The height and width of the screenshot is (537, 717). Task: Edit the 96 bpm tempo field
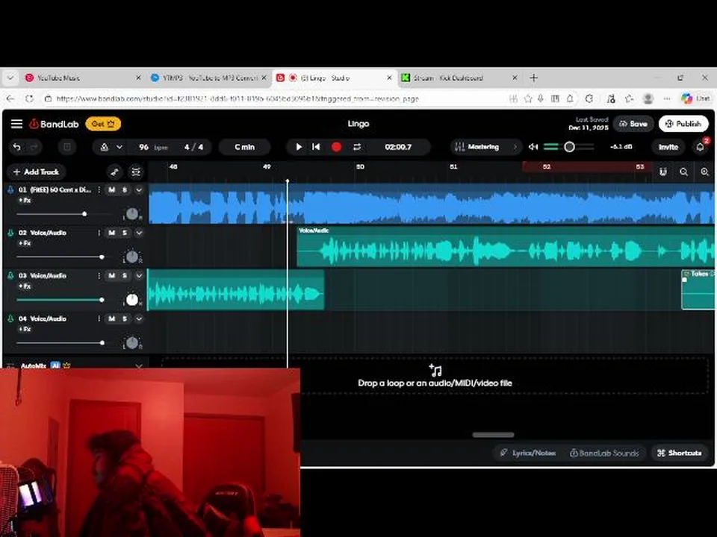tap(152, 147)
